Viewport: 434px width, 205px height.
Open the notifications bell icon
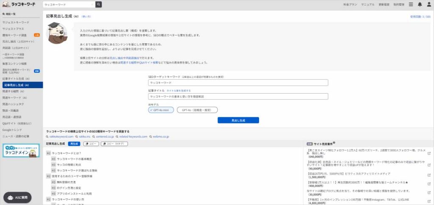point(420,4)
